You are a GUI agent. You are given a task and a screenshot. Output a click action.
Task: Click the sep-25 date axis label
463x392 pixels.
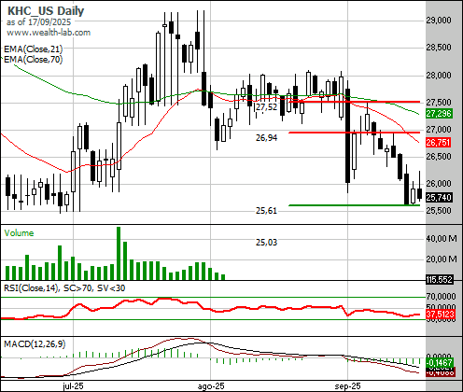pos(347,386)
